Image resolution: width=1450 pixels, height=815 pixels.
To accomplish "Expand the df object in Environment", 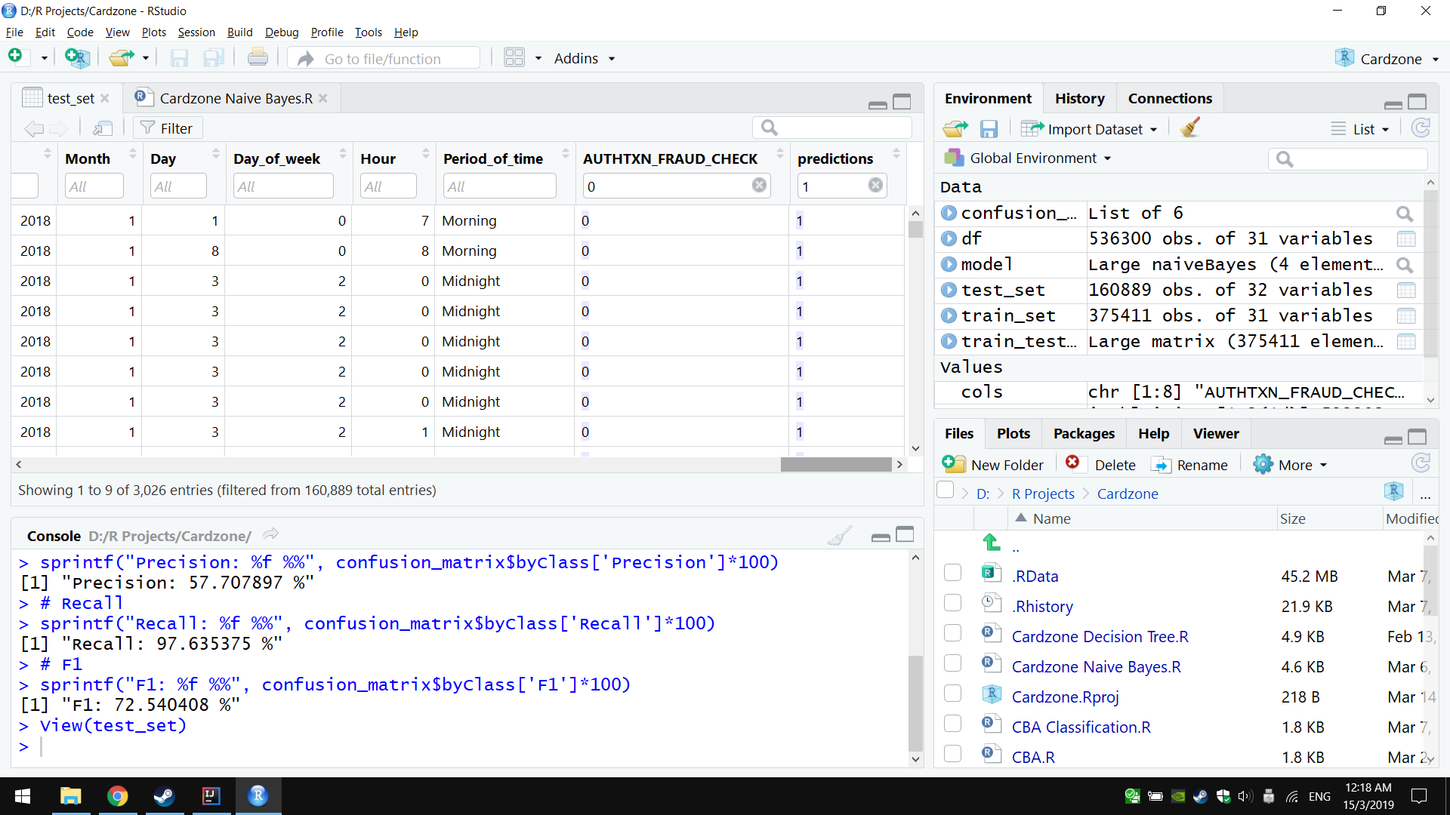I will point(949,238).
